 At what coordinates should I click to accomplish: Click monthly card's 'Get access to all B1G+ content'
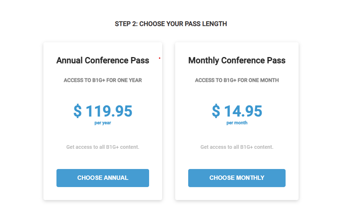237,147
